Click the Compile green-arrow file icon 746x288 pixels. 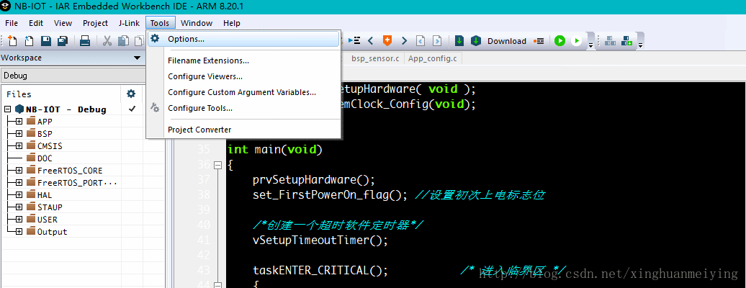(459, 41)
